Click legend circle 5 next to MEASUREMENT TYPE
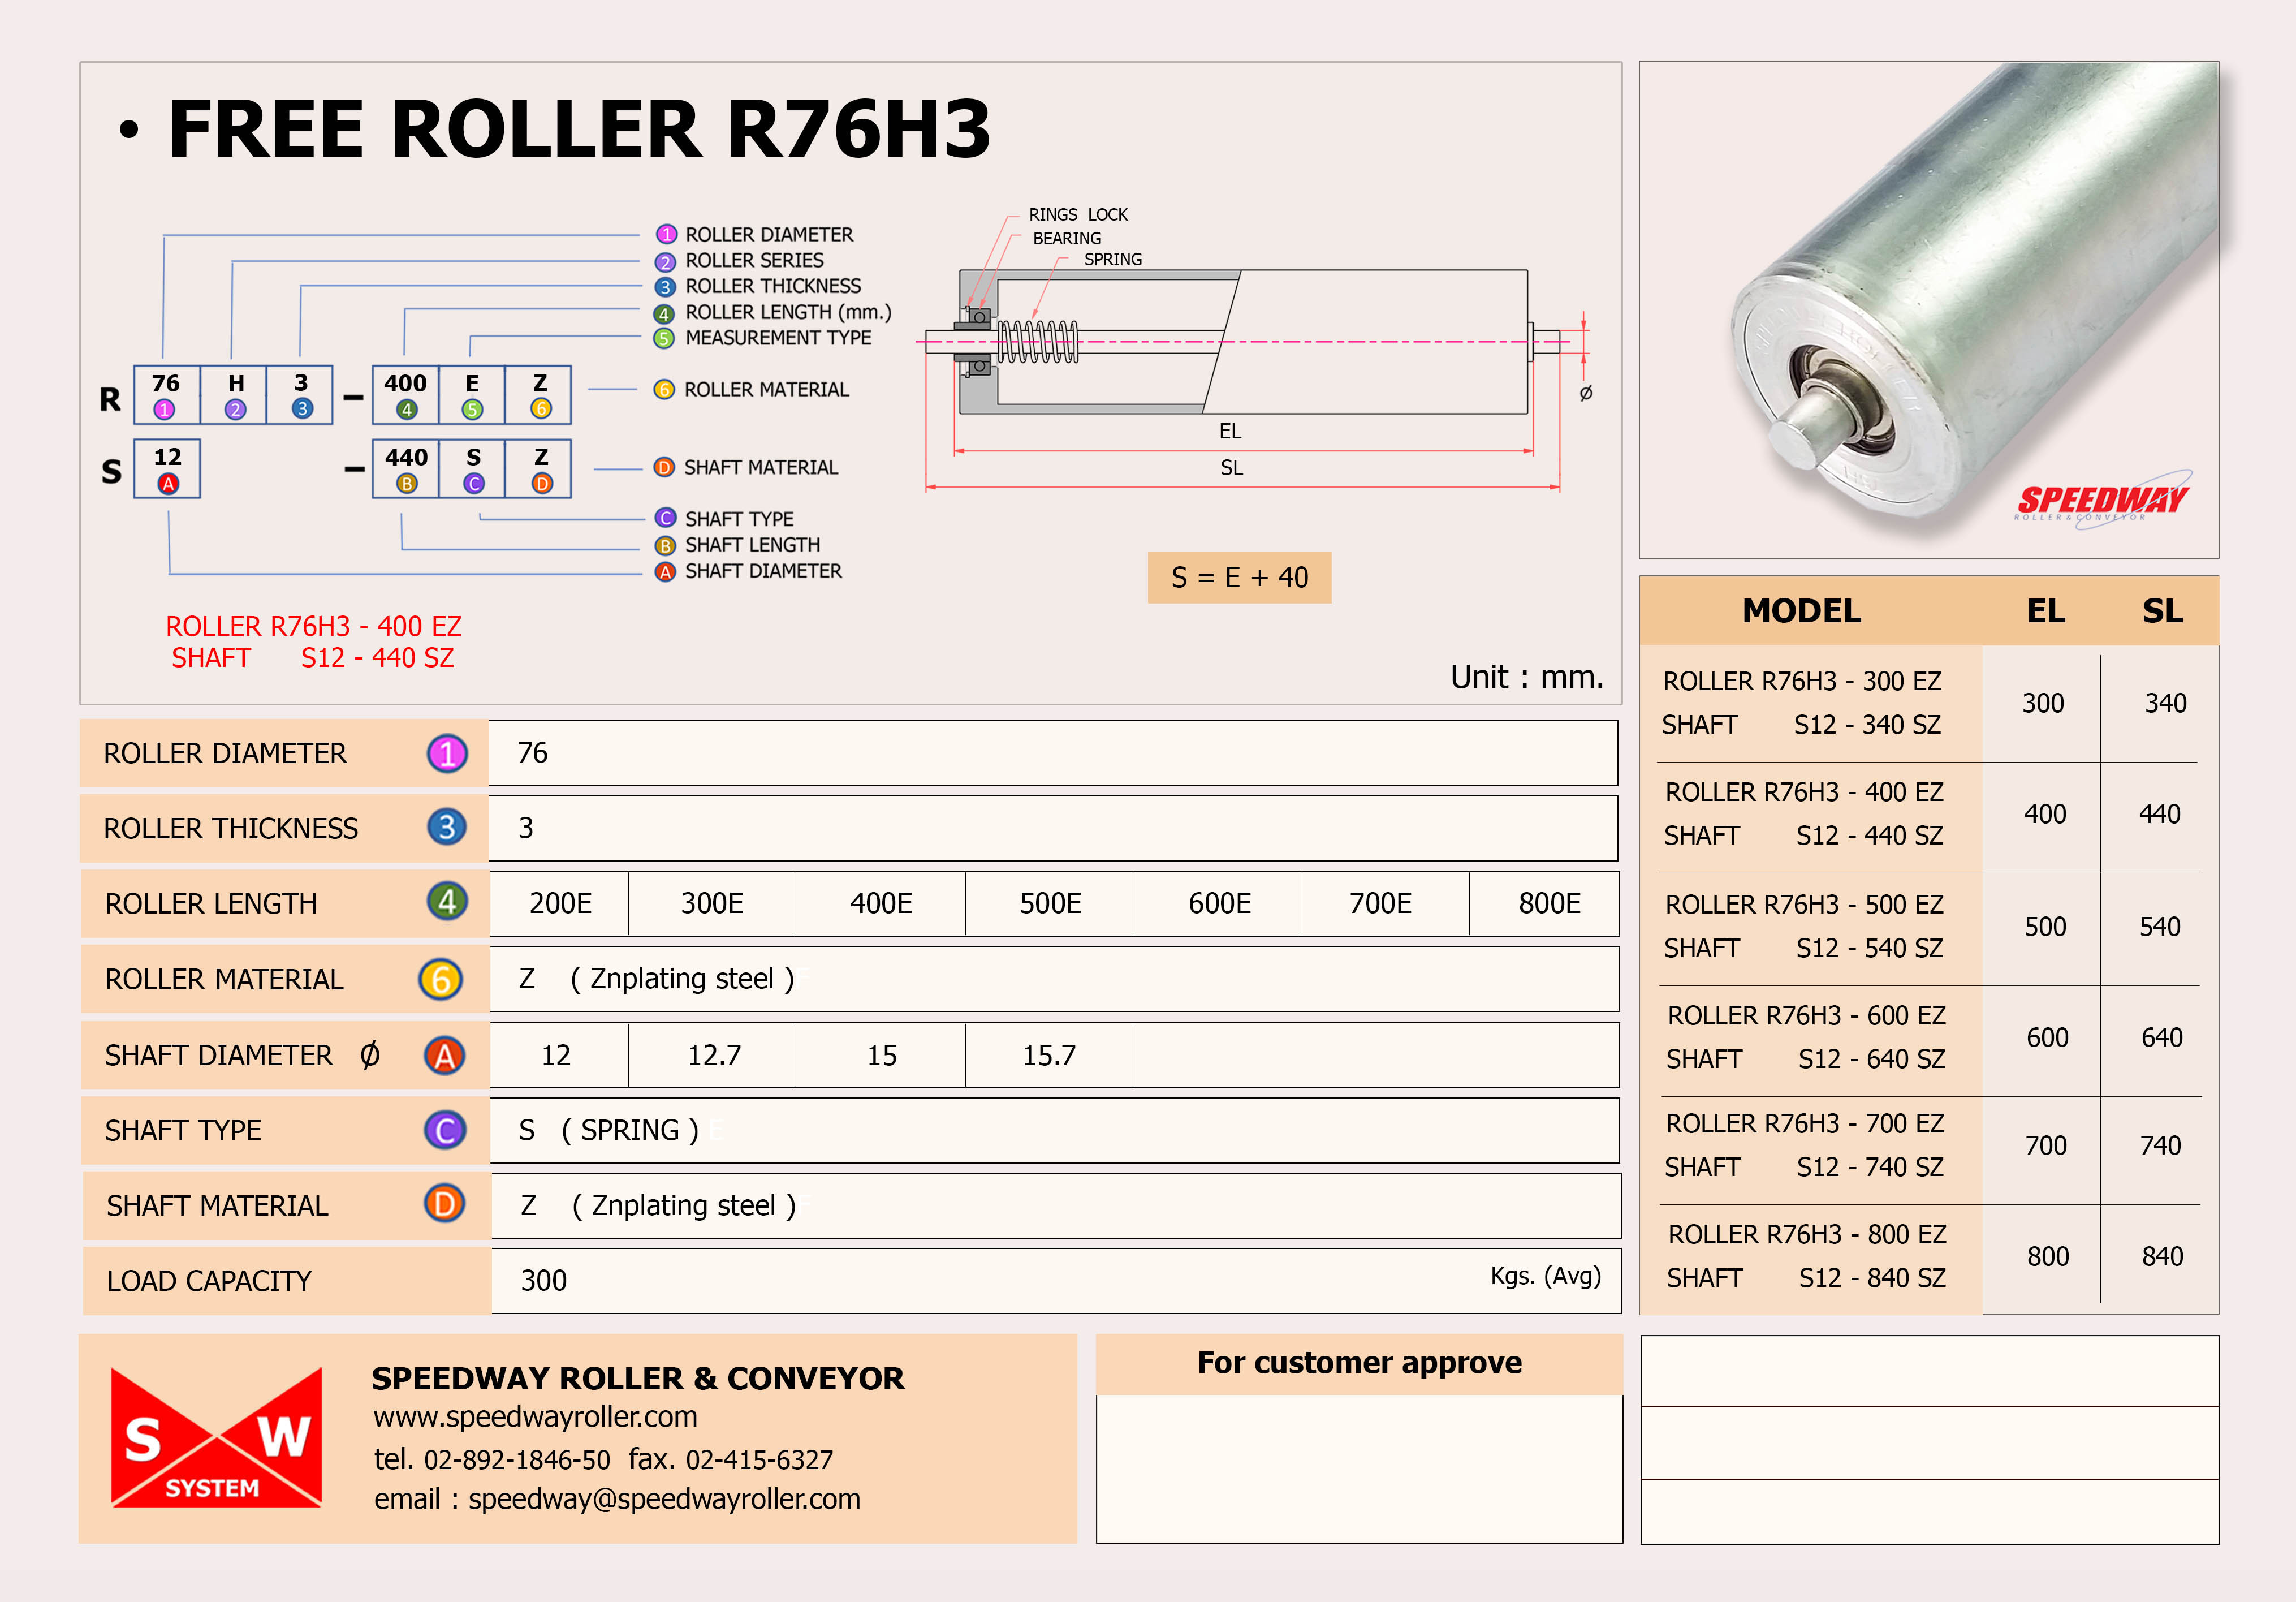The image size is (2296, 1602). 664,339
